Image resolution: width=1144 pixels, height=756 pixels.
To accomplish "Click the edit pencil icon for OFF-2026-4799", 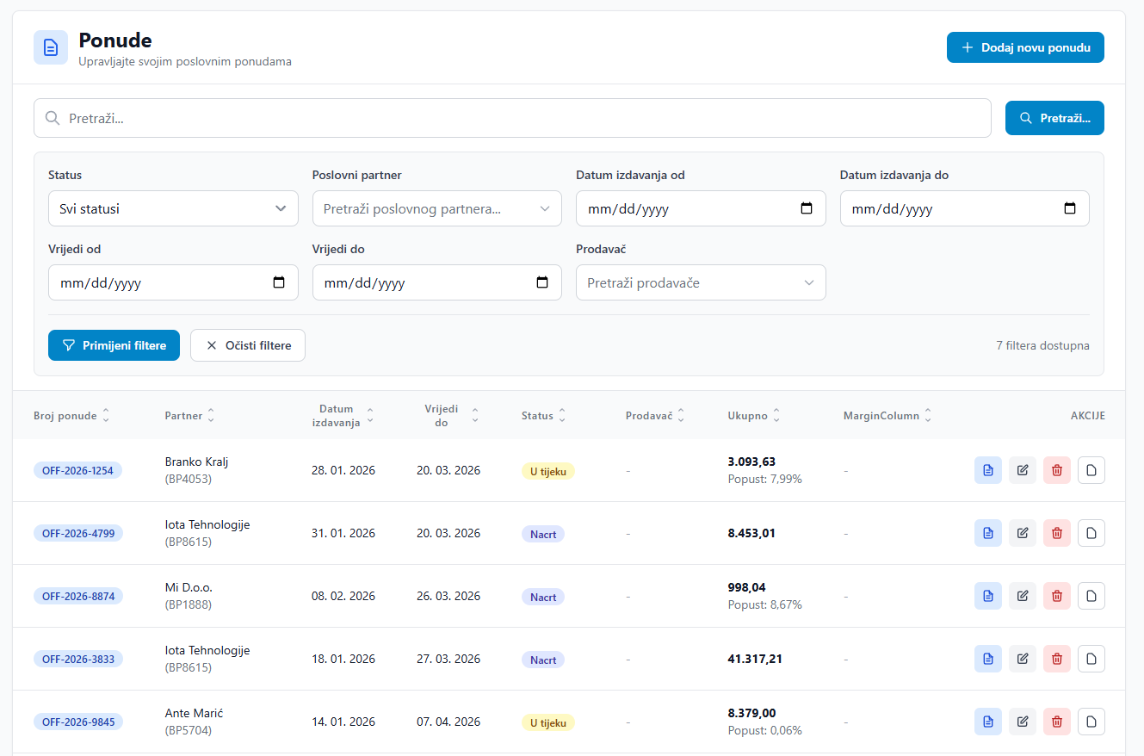I will tap(1022, 532).
